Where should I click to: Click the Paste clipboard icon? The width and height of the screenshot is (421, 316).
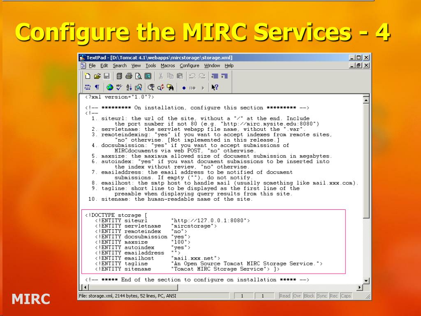click(x=180, y=76)
